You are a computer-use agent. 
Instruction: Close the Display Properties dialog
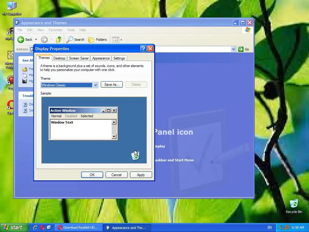point(150,49)
